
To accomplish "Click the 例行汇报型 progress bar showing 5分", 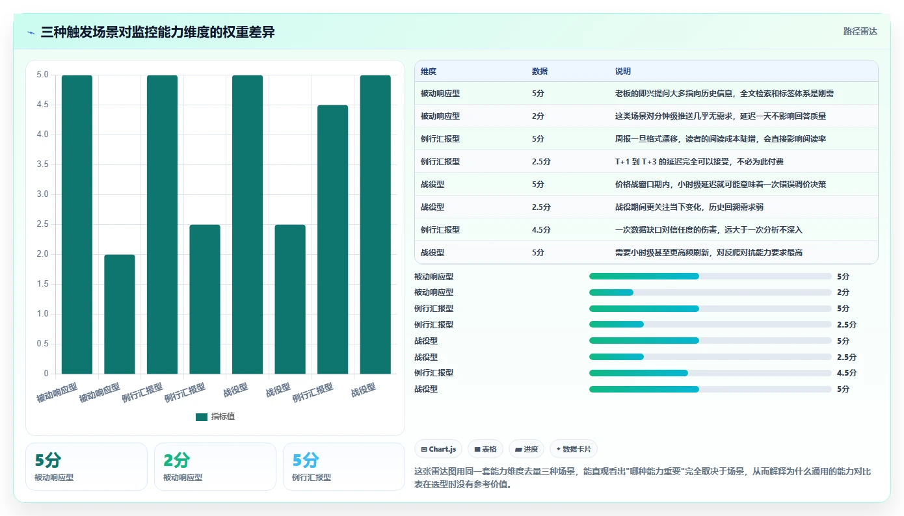I will pyautogui.click(x=710, y=309).
